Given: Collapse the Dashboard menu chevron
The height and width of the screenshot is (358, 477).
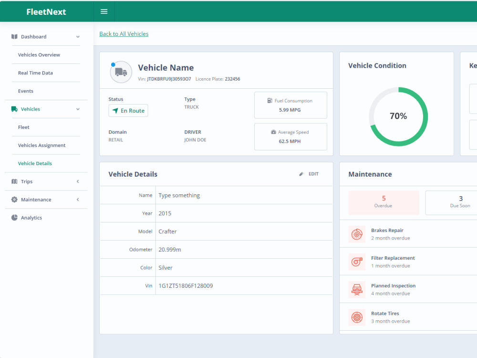Looking at the screenshot, I should [x=78, y=37].
